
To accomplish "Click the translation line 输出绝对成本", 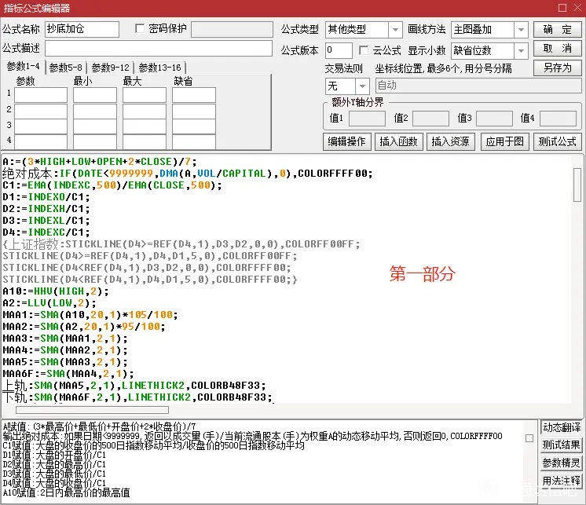I will 252,436.
